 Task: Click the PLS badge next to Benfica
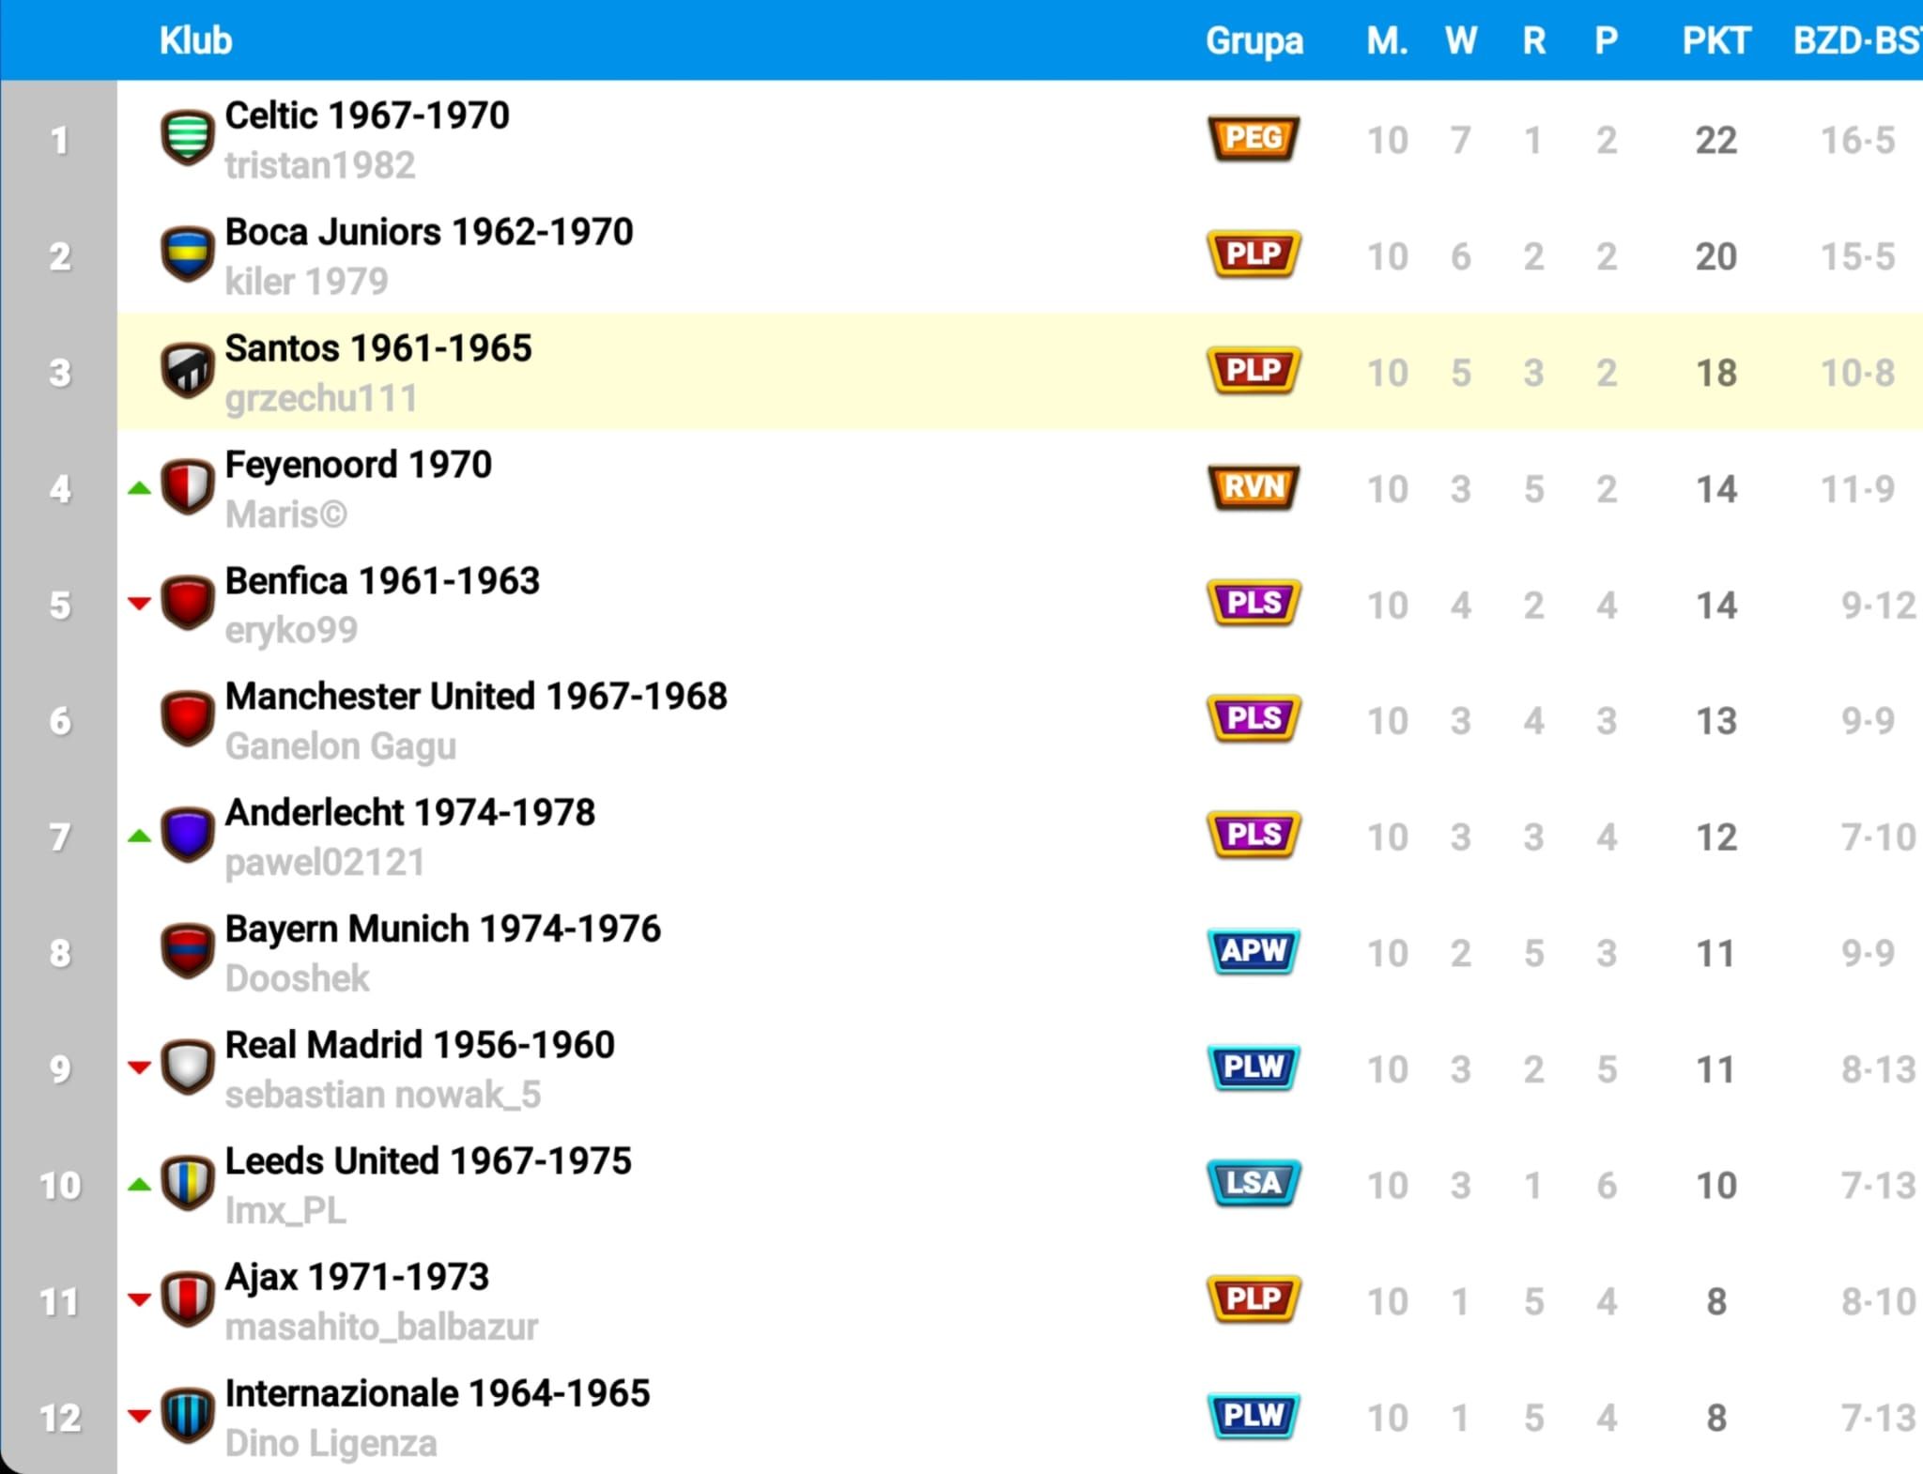click(x=1254, y=603)
